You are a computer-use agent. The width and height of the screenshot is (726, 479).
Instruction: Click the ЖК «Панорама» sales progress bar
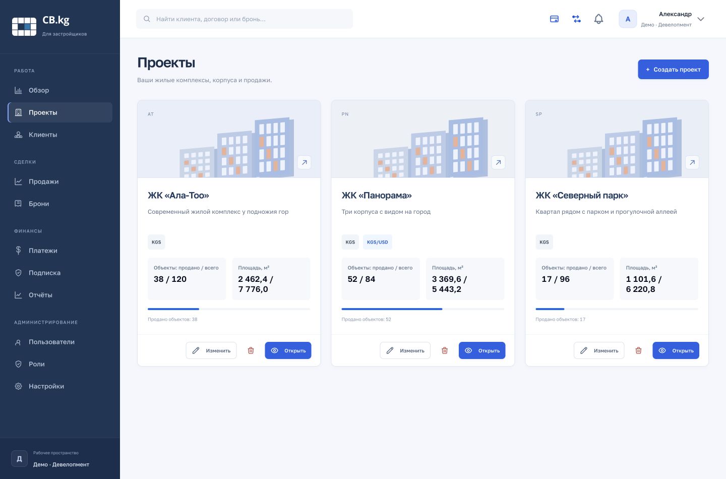point(423,309)
